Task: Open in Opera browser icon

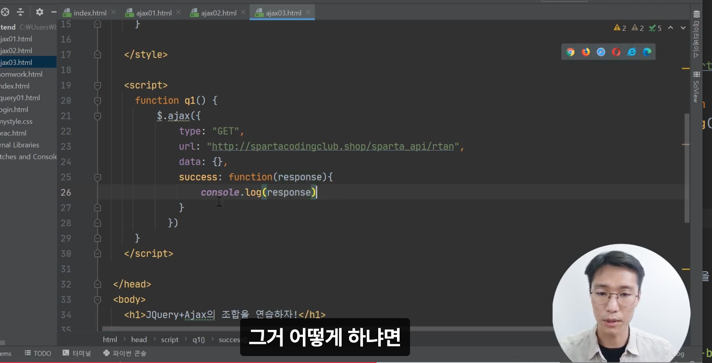Action: 616,52
